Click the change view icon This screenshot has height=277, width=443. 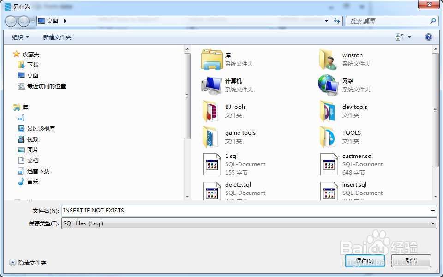400,37
